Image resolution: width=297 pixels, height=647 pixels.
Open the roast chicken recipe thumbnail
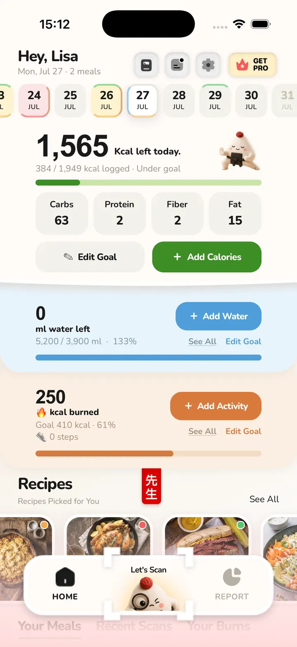[x=108, y=537]
